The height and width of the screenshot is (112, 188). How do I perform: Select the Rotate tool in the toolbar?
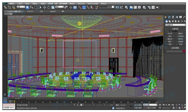coord(49,7)
